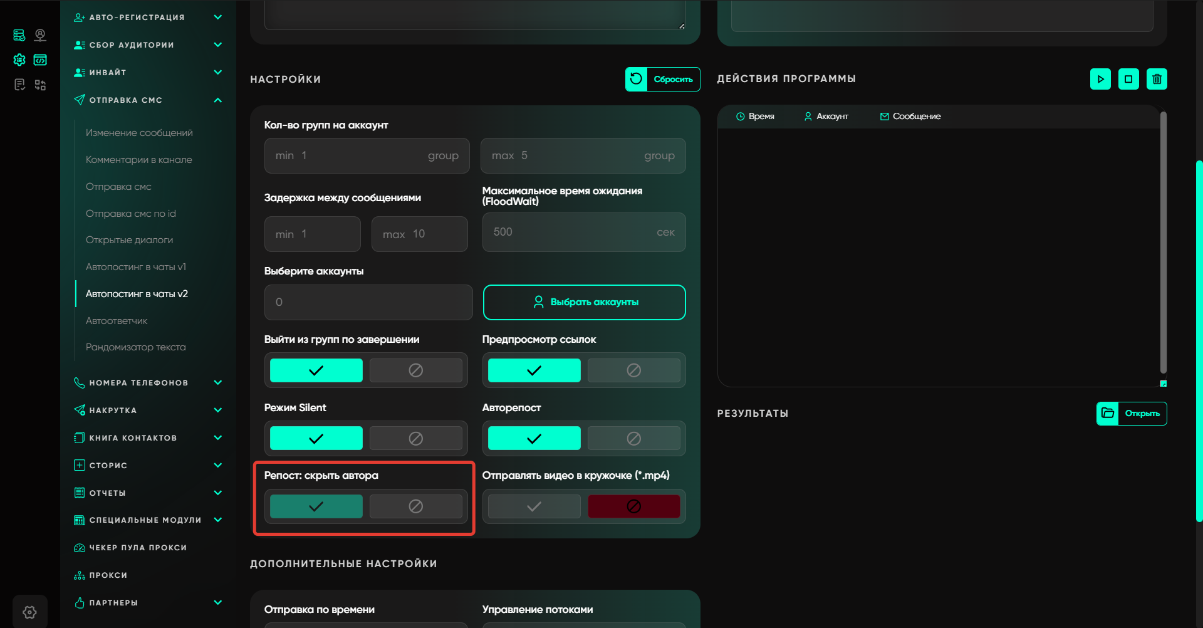Click the program actions log scrollbar
The height and width of the screenshot is (628, 1203).
pos(1163,243)
